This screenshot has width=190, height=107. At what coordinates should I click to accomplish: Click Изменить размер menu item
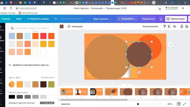tap(38, 19)
